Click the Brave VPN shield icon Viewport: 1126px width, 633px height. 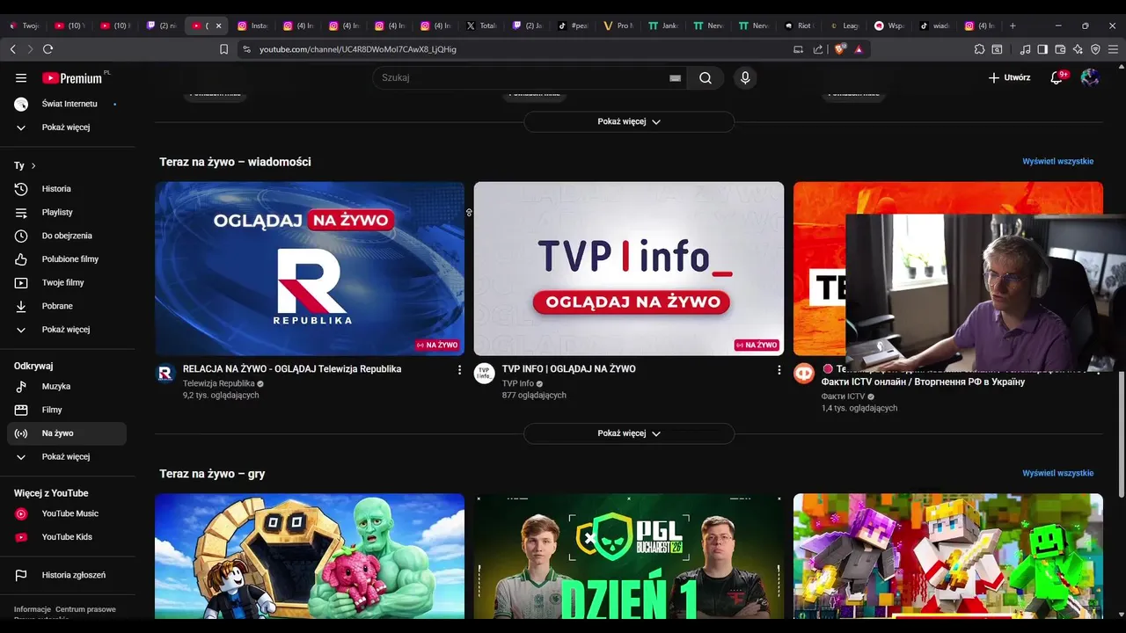pyautogui.click(x=1095, y=49)
